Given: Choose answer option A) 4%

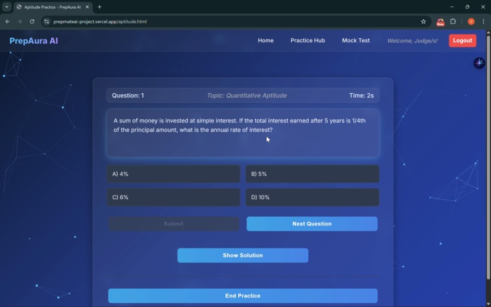Looking at the screenshot, I should (174, 174).
